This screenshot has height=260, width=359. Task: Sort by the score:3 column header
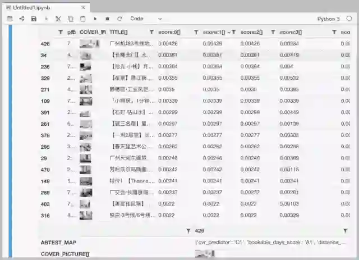pos(291,33)
